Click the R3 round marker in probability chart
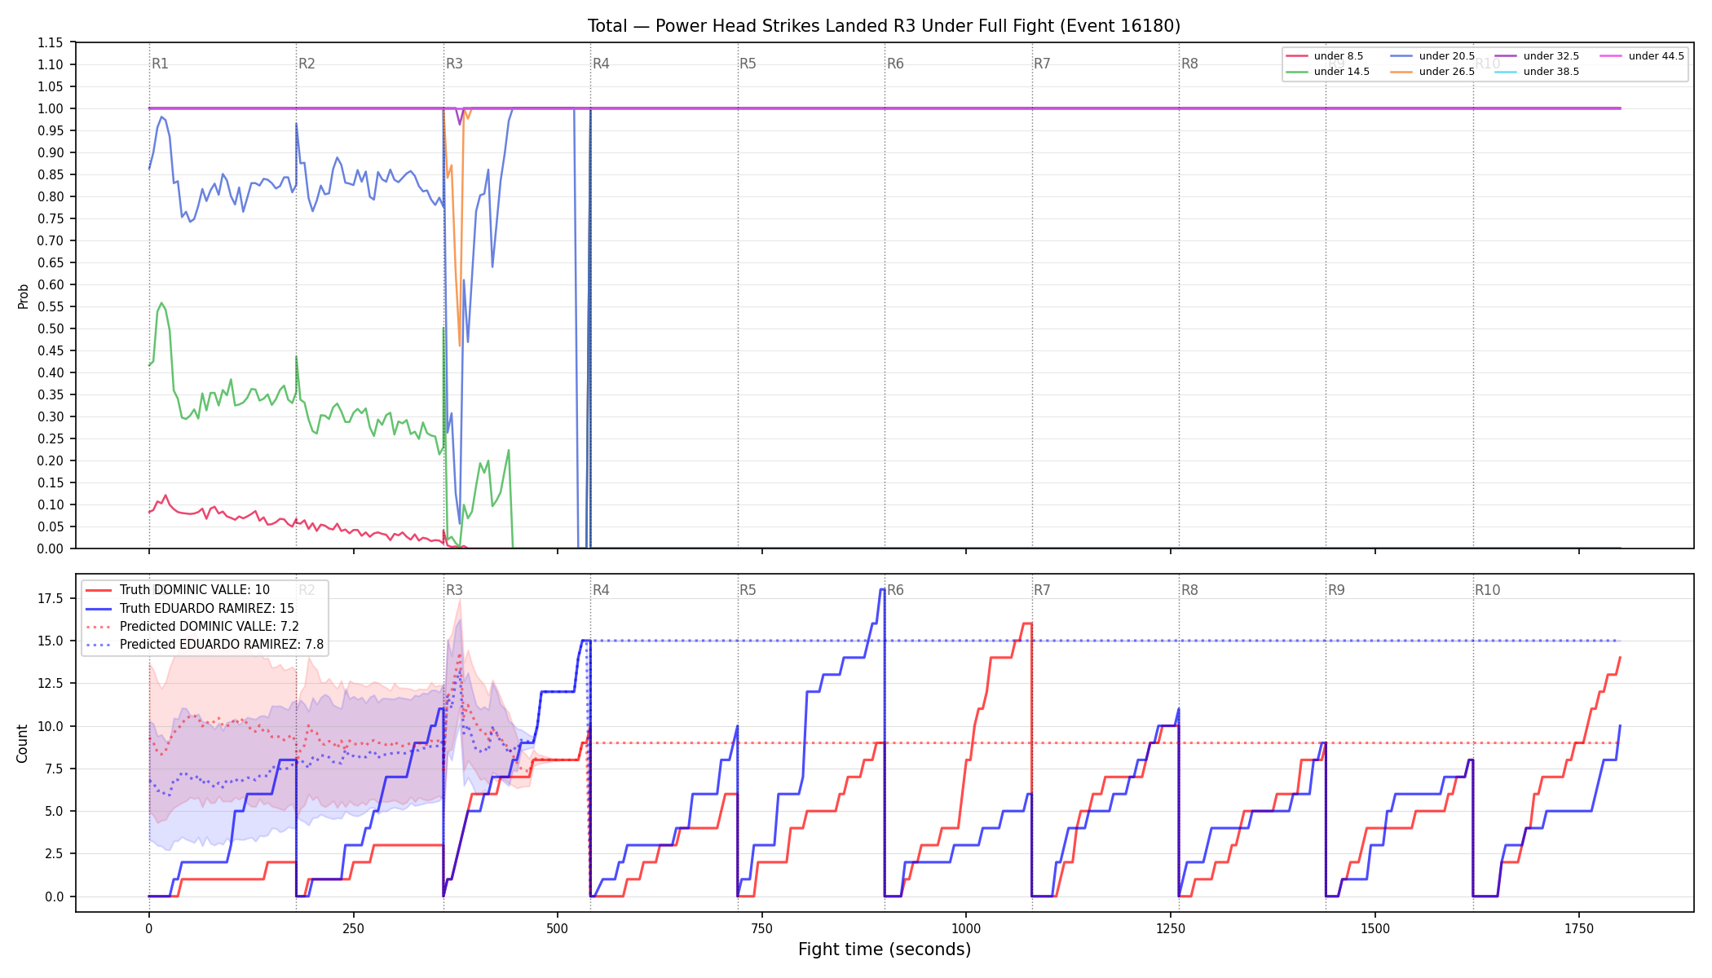Screen dimensions: 1712x978 click(x=454, y=64)
